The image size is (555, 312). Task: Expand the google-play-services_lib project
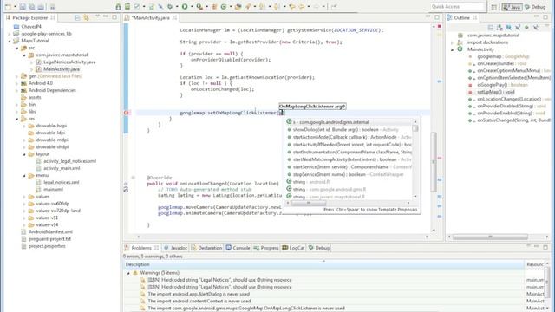click(10, 34)
